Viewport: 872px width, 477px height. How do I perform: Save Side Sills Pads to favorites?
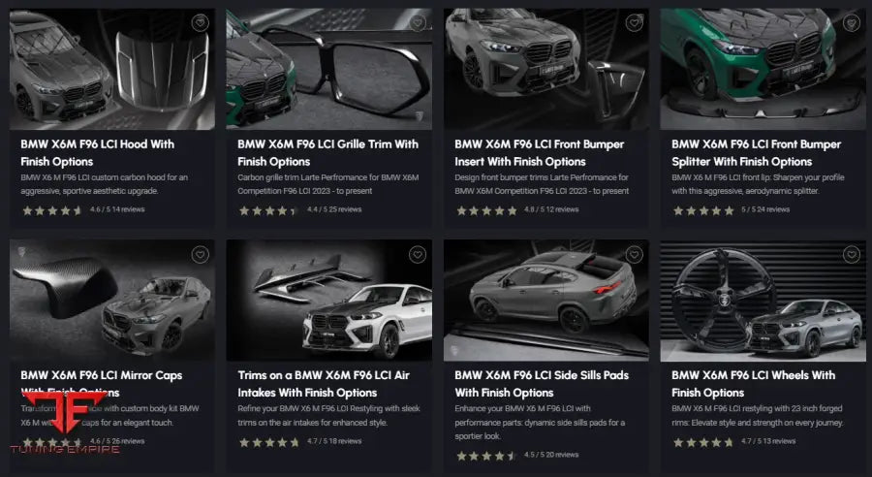634,255
